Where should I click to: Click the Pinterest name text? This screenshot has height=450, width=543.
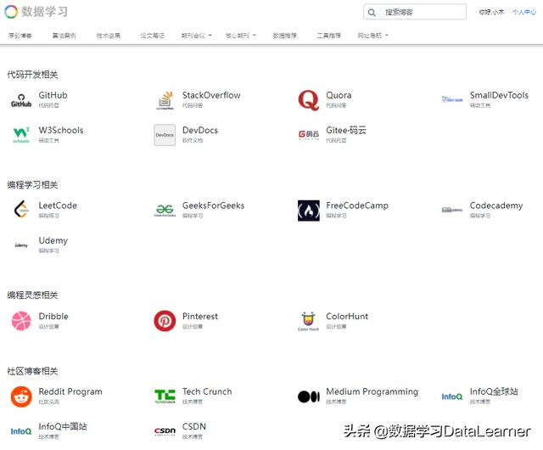(200, 316)
